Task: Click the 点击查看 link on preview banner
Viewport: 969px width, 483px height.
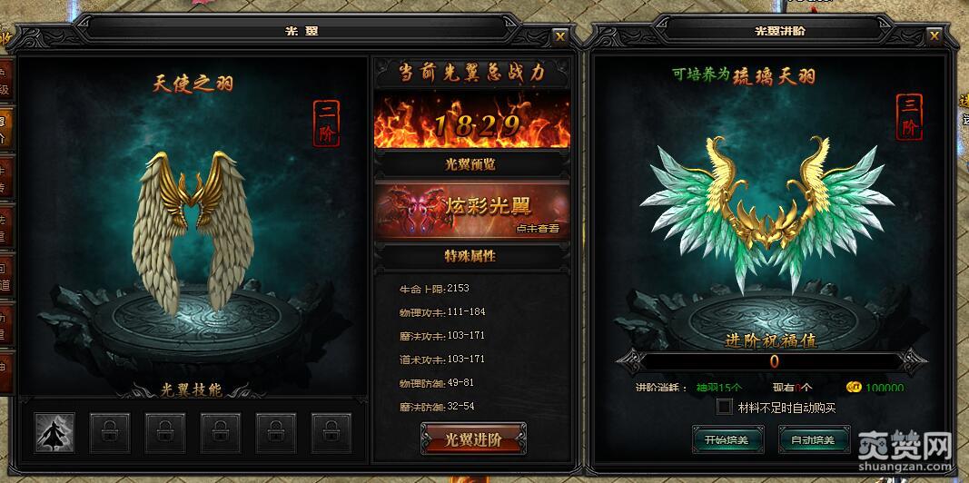Action: (538, 228)
